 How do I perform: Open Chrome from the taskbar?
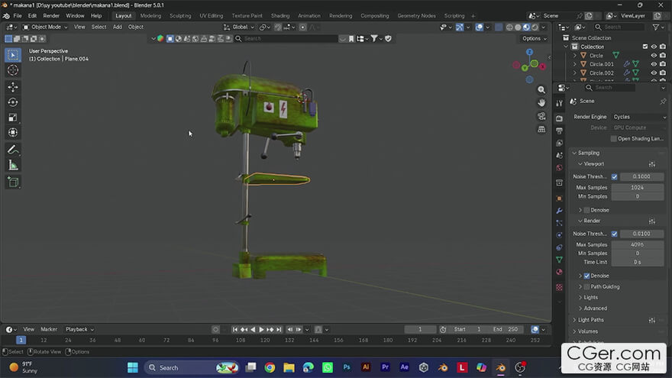tap(270, 367)
